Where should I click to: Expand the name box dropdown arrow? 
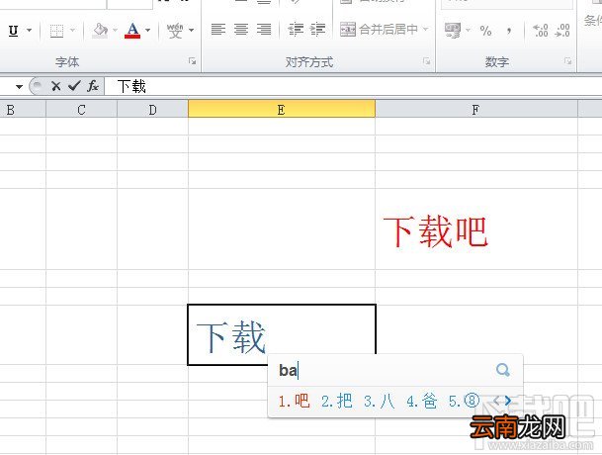(x=19, y=87)
